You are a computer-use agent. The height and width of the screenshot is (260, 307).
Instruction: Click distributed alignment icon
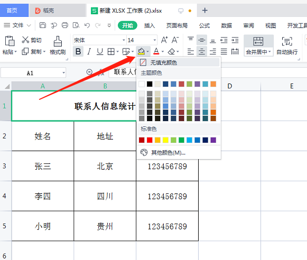click(x=235, y=51)
